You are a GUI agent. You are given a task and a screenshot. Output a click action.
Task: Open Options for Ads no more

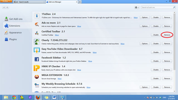click(x=145, y=26)
